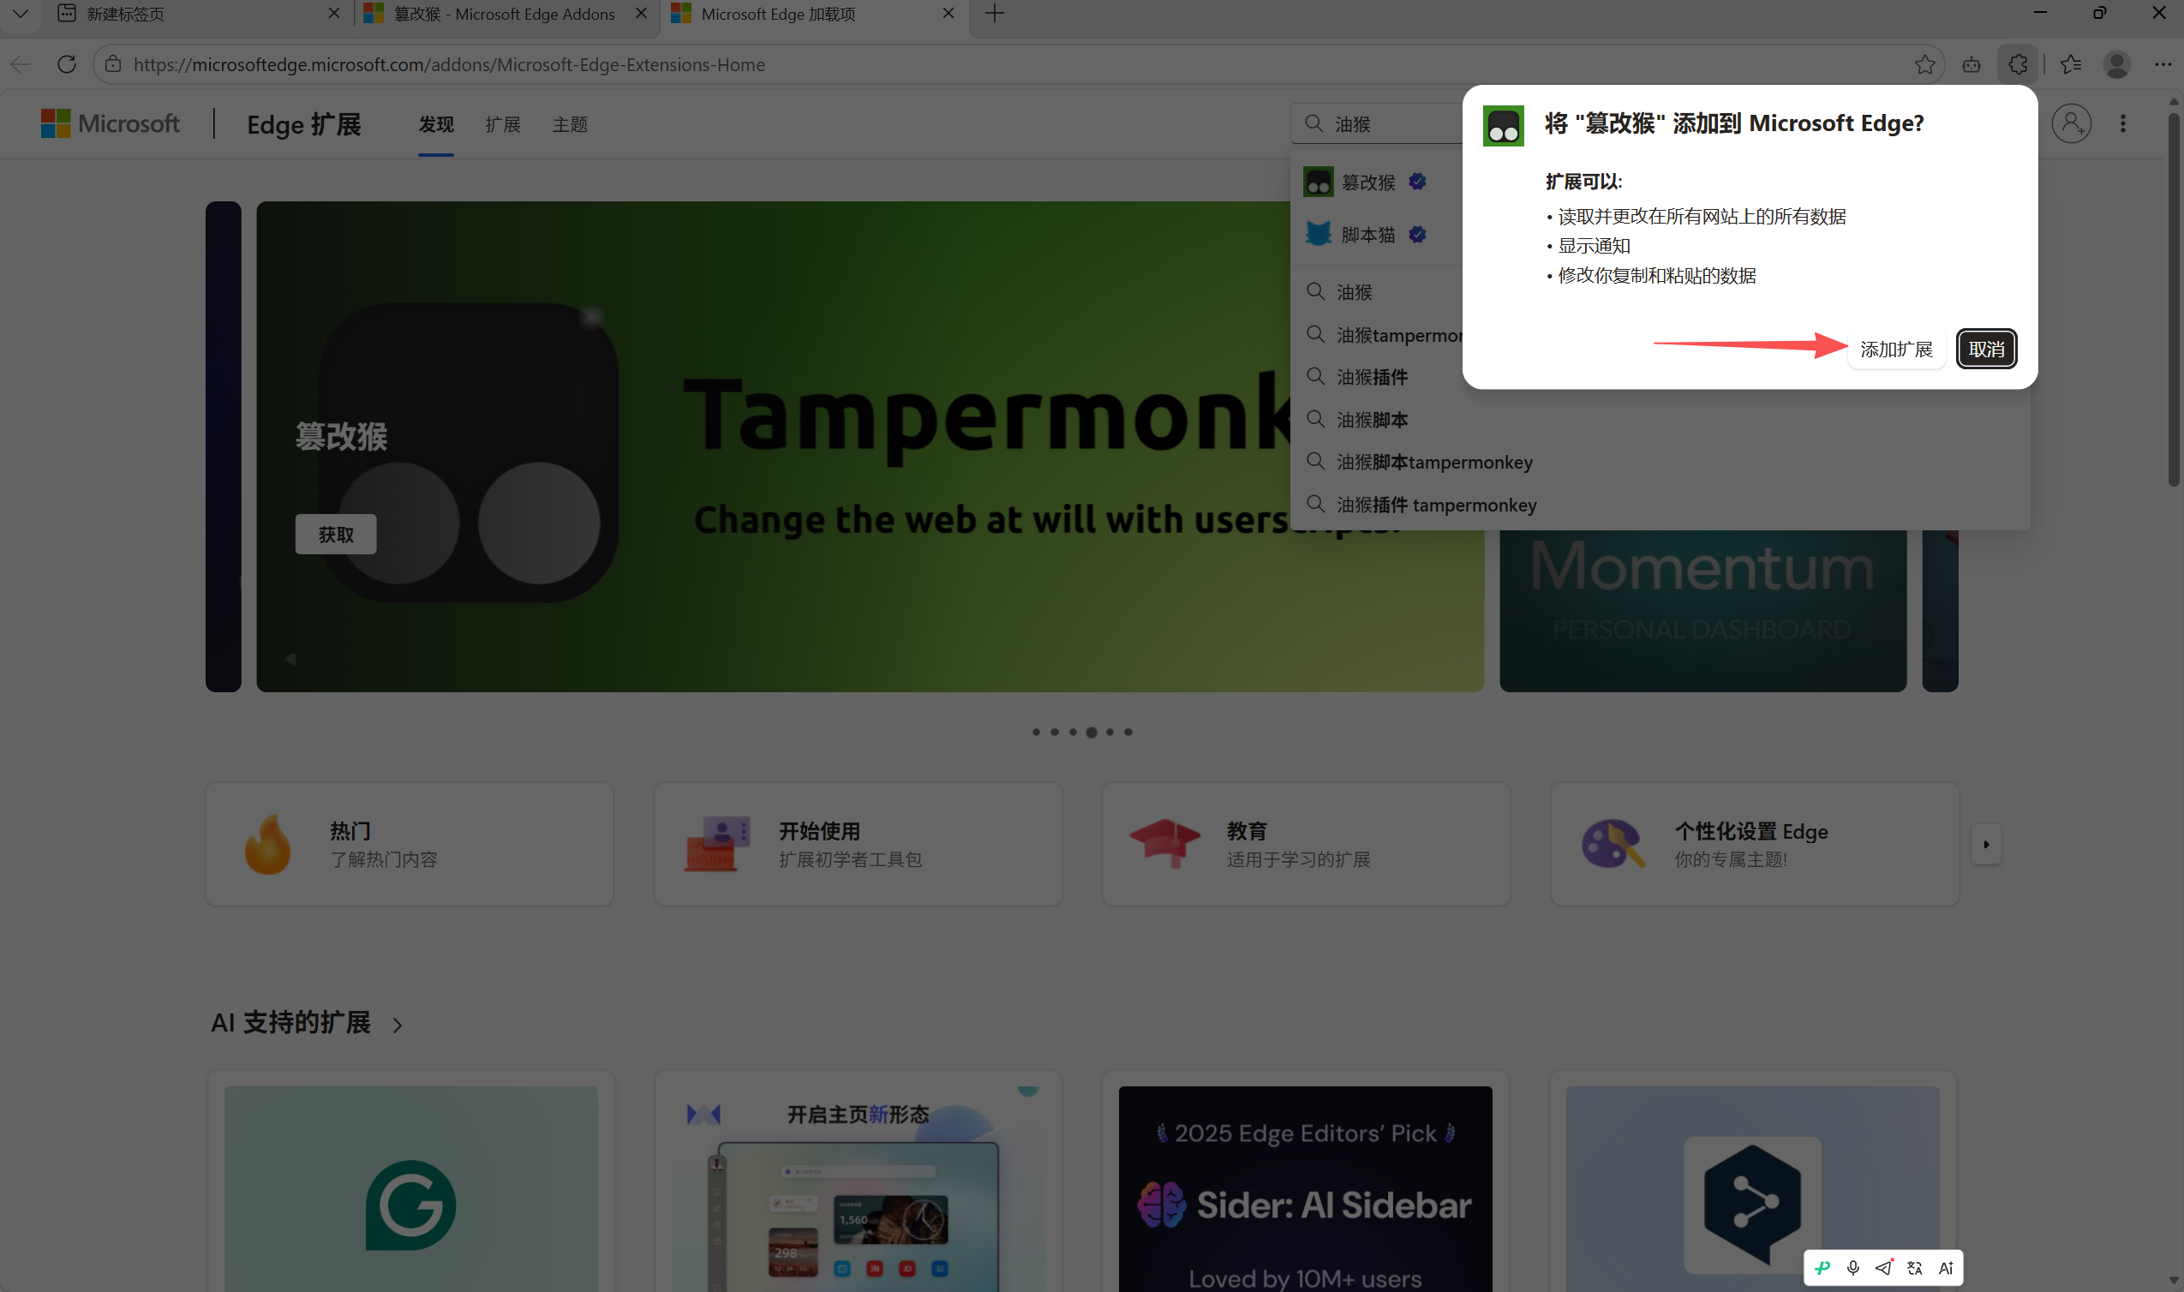Click the robot icon in the browser toolbar

1971,64
